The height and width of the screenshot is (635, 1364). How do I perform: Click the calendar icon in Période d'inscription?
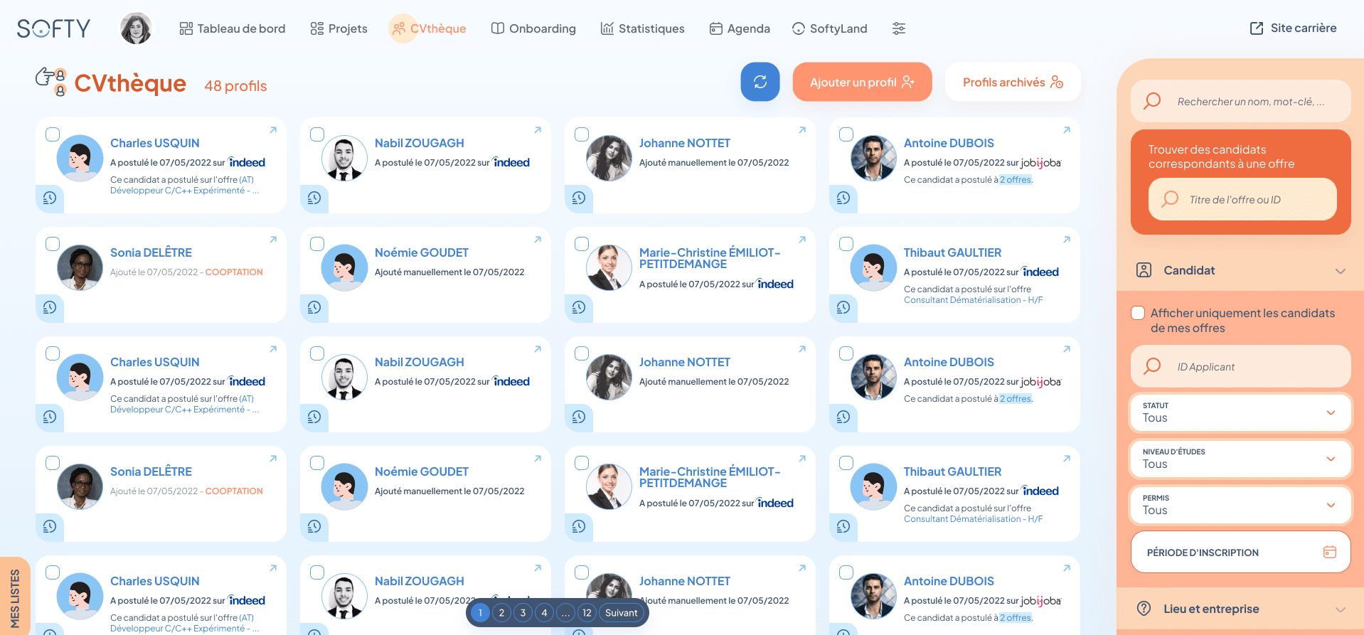[1329, 552]
